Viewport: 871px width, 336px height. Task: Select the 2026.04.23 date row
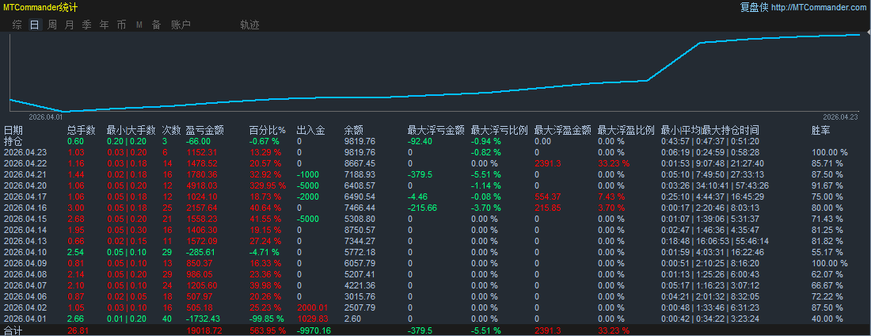pyautogui.click(x=25, y=152)
